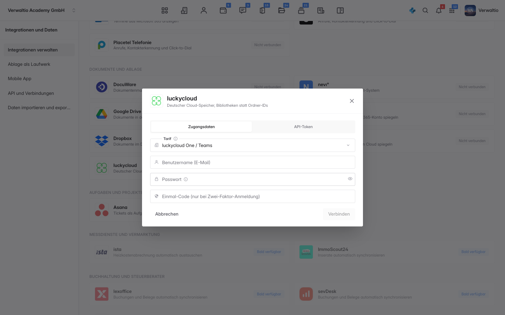The width and height of the screenshot is (505, 315).
Task: Open the split panel layout icon
Action: [340, 10]
